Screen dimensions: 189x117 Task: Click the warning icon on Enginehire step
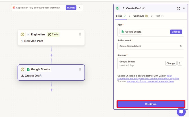22,35
